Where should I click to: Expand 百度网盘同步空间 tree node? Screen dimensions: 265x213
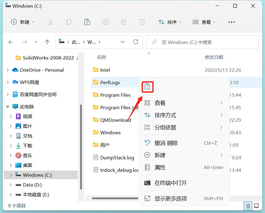(8, 94)
